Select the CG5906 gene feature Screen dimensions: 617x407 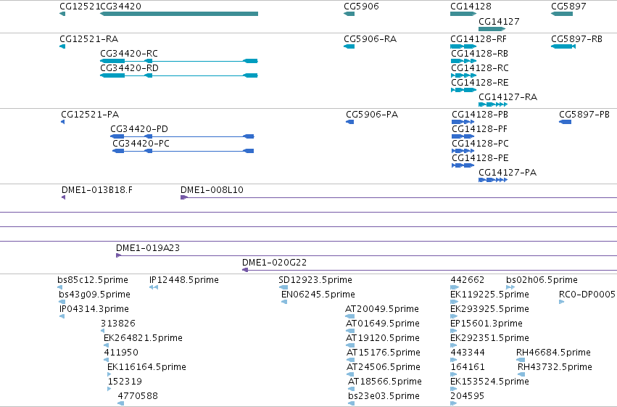pos(349,14)
